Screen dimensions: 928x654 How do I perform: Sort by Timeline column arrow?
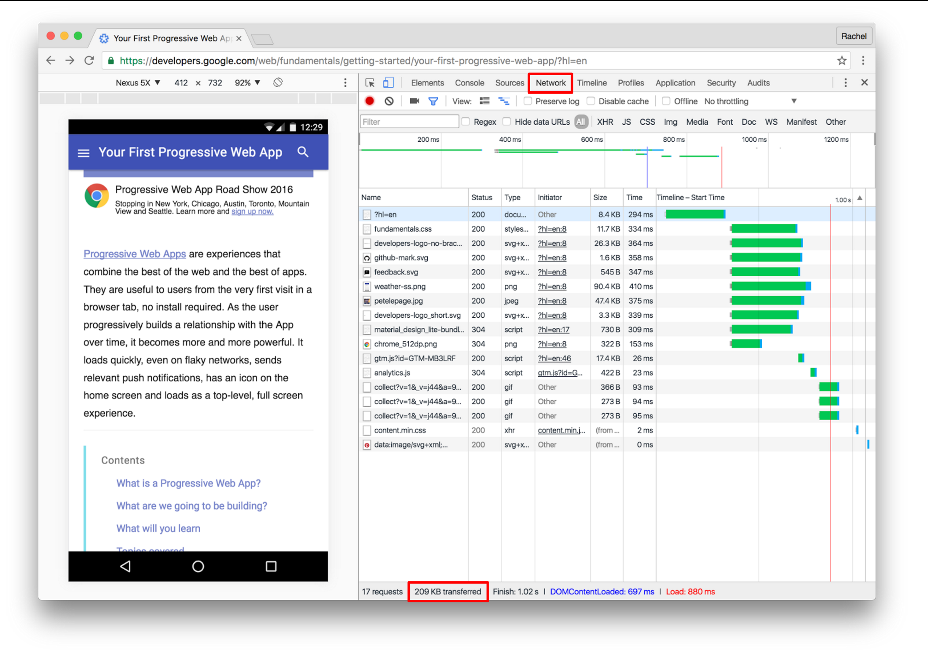pos(860,198)
